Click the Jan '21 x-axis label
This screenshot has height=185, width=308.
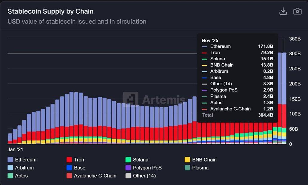(x=15, y=149)
